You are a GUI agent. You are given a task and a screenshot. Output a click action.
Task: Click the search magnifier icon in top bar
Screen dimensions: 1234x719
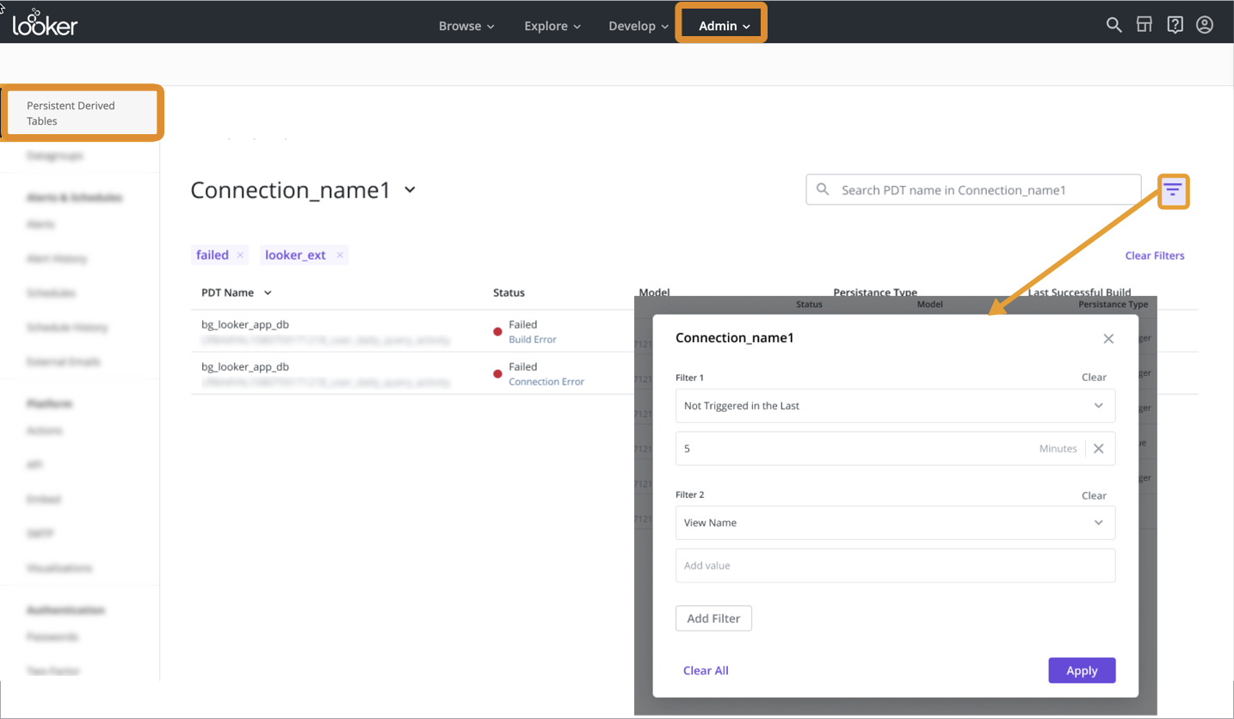pyautogui.click(x=1114, y=25)
